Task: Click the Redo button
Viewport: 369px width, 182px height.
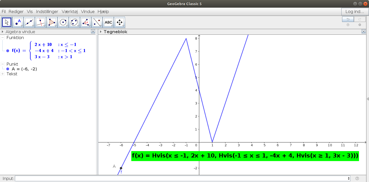Action: point(360,19)
